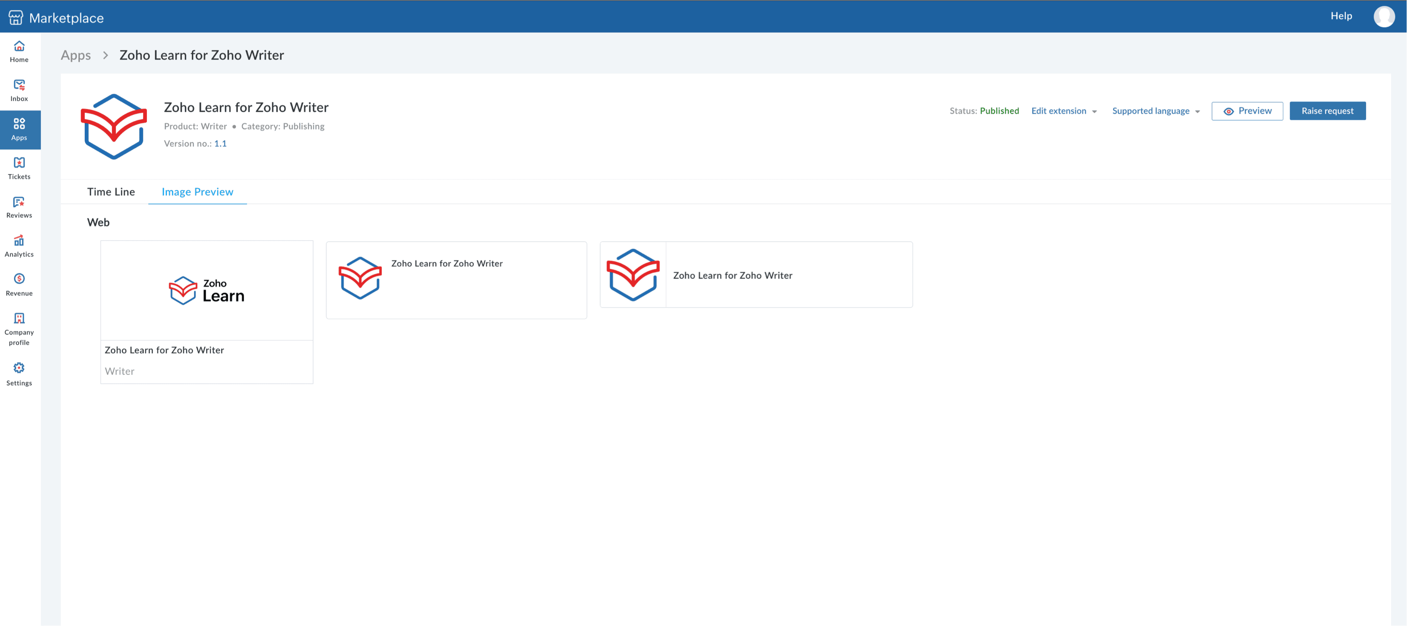This screenshot has width=1407, height=626.
Task: Click the Edit extension caret arrow
Action: click(x=1094, y=112)
